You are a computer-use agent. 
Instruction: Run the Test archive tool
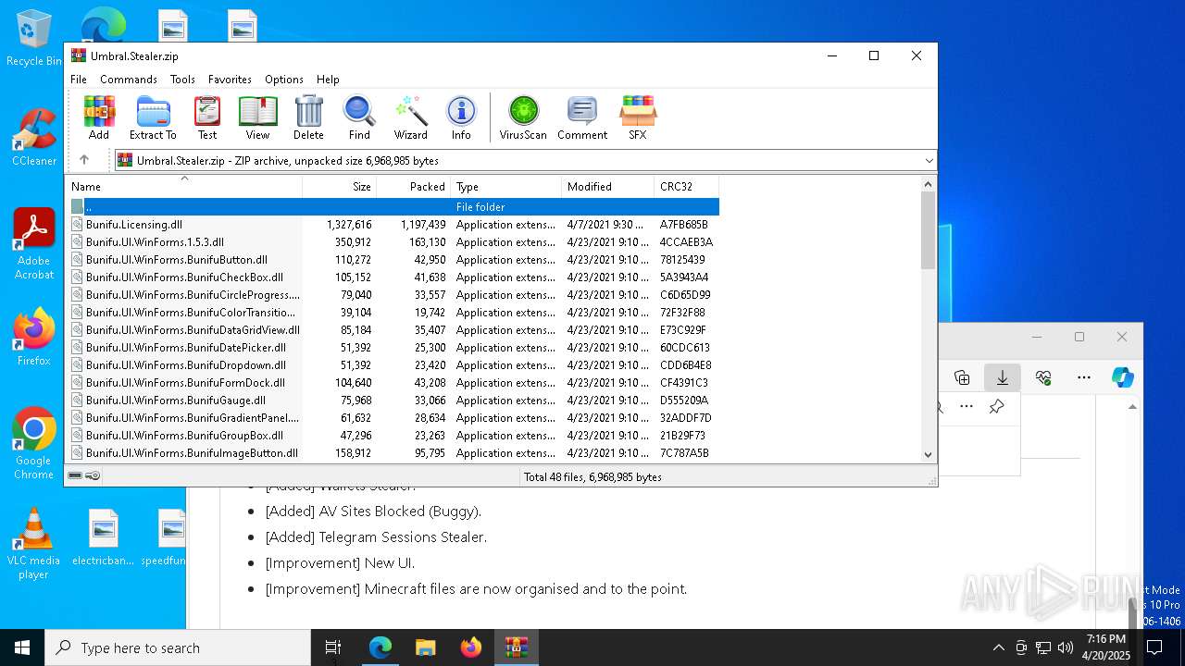coord(207,117)
